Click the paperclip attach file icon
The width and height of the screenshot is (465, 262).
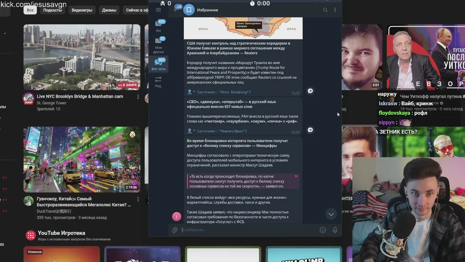(x=175, y=230)
